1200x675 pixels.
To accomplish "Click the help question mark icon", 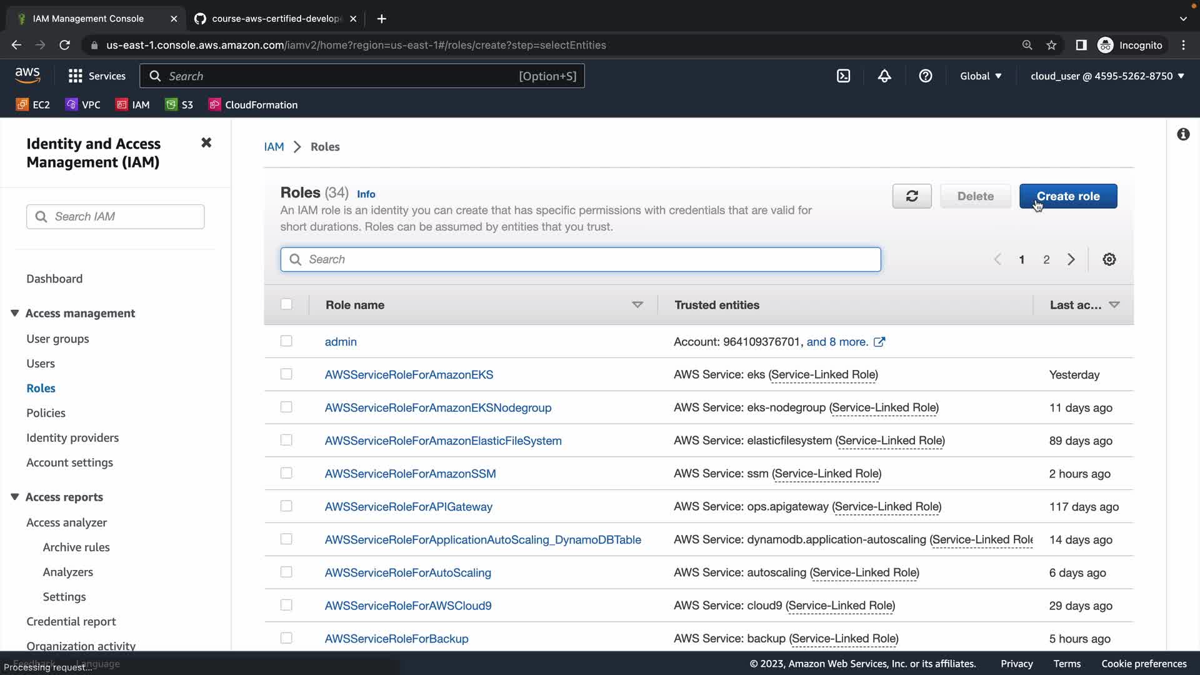I will 926,76.
